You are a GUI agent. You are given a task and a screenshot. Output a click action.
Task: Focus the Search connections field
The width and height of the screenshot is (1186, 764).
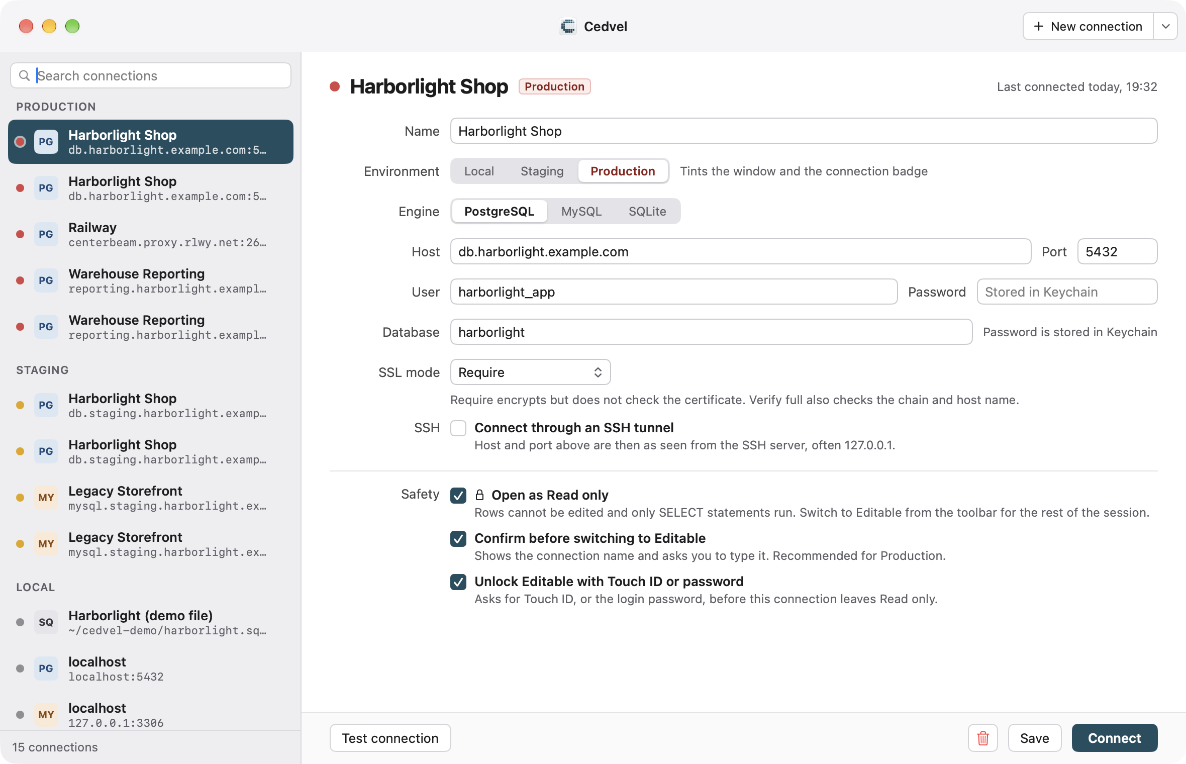point(151,75)
